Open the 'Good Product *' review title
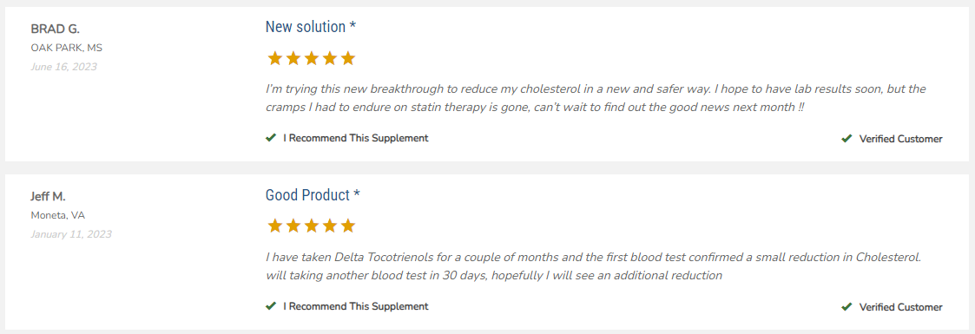Viewport: 975px width, 334px height. click(x=313, y=195)
